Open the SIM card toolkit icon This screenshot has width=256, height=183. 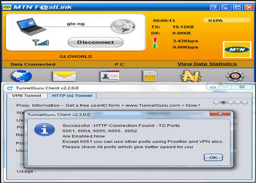point(149,76)
